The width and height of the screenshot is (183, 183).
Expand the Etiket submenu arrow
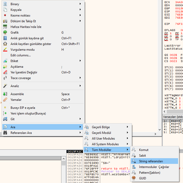(80, 61)
